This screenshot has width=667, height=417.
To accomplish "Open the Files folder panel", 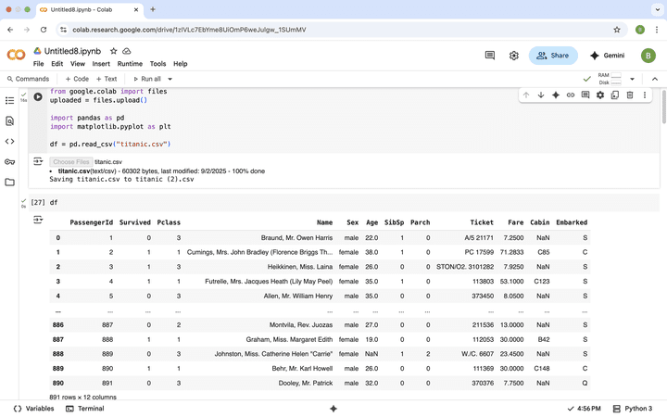I will coord(10,182).
